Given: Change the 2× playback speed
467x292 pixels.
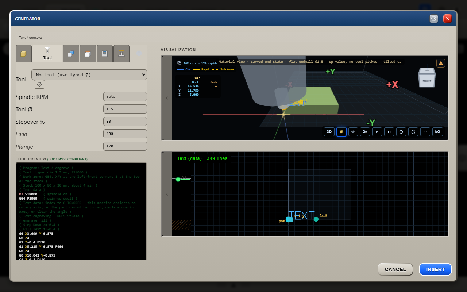Looking at the screenshot, I should [365, 132].
